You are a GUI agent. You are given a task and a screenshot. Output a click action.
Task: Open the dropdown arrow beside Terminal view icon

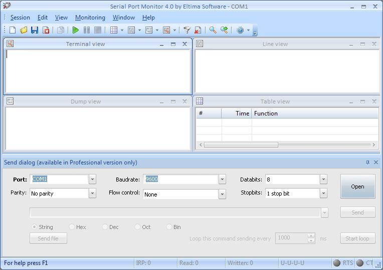coord(174,30)
